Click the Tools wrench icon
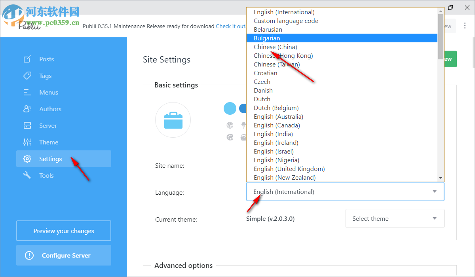This screenshot has width=475, height=277. 27,176
